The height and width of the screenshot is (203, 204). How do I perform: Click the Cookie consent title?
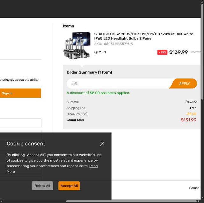[26, 144]
